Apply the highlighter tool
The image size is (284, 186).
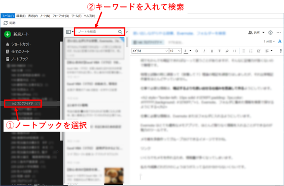227,51
